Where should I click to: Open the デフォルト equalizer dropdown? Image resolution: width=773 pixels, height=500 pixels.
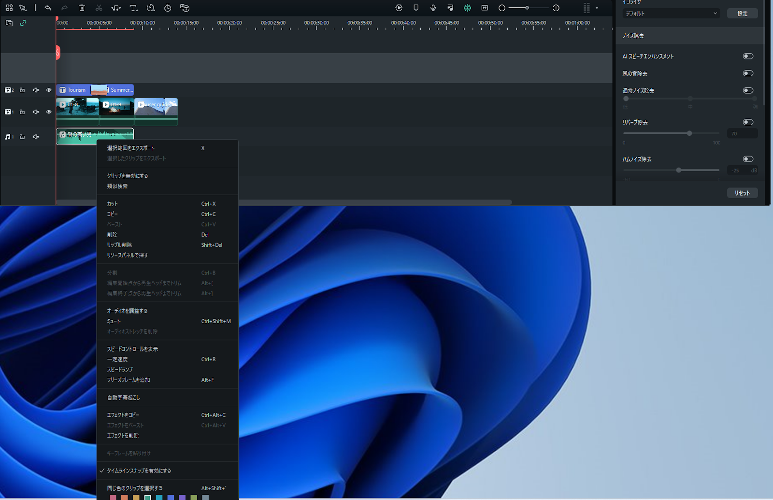(x=671, y=14)
